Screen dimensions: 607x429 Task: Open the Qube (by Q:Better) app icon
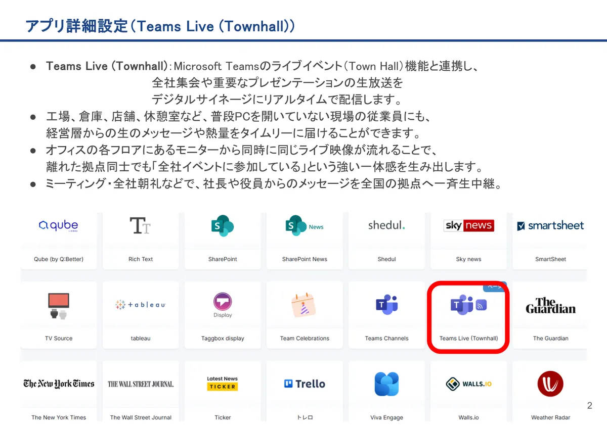[x=59, y=226]
